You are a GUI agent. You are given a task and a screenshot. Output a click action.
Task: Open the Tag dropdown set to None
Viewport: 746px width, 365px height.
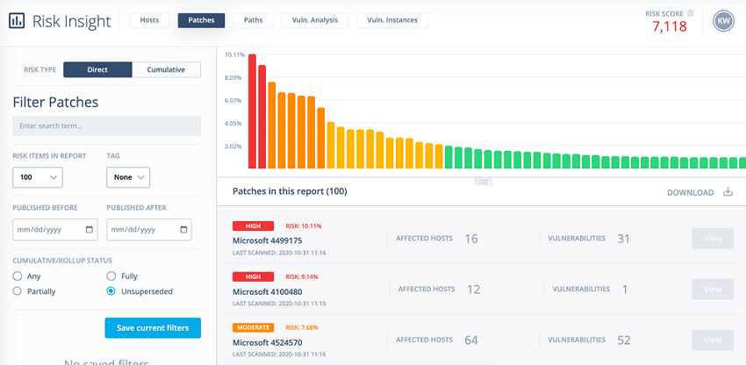click(x=128, y=177)
